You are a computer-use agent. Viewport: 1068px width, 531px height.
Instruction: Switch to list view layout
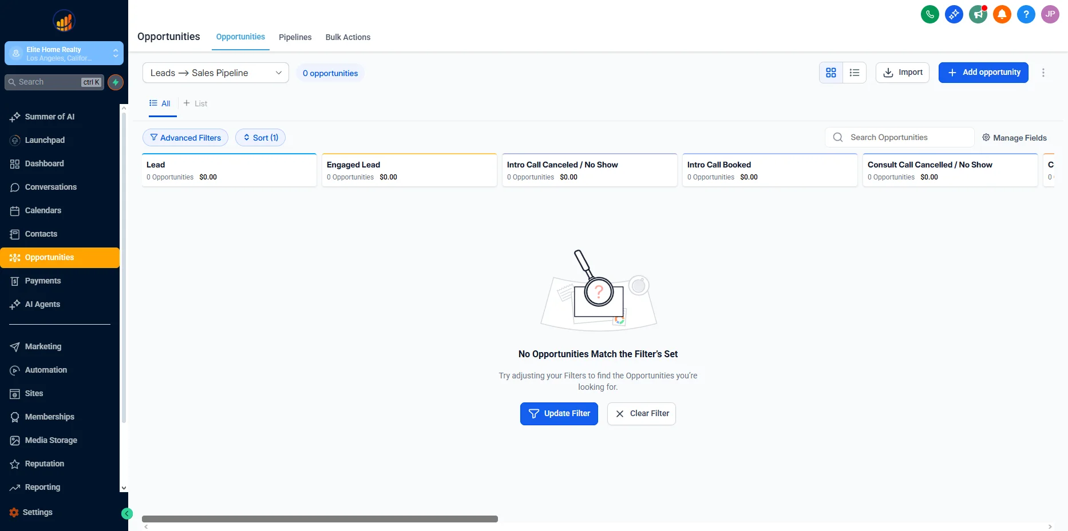855,73
